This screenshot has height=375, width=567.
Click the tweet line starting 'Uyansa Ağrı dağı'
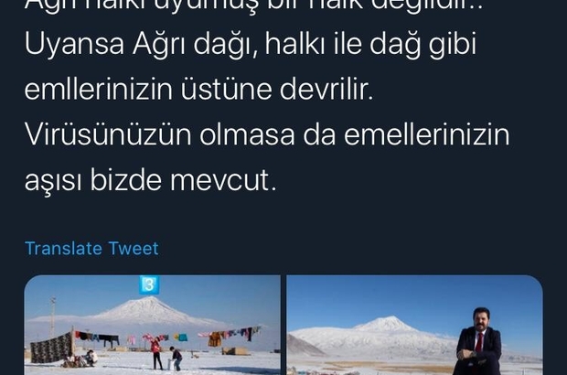pos(251,44)
